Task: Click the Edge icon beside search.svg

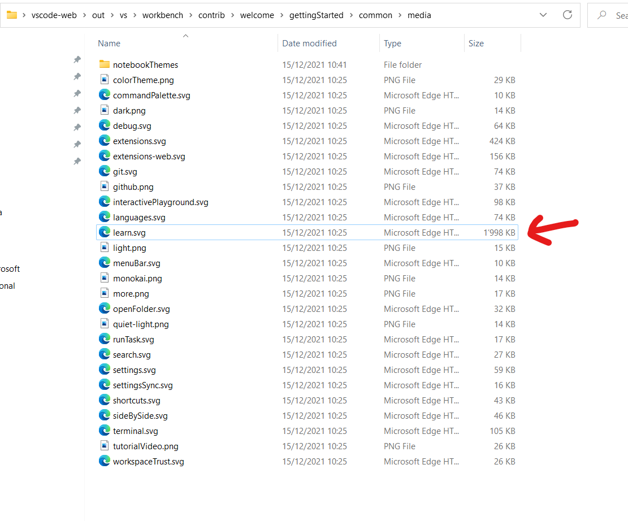Action: point(105,354)
